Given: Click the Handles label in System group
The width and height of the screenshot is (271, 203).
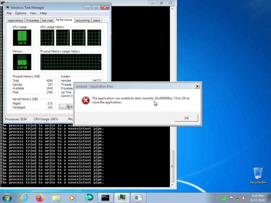Looking at the screenshot, I should (66, 81).
